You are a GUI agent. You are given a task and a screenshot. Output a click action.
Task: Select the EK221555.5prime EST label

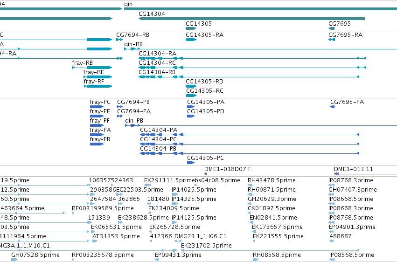[x=278, y=237]
